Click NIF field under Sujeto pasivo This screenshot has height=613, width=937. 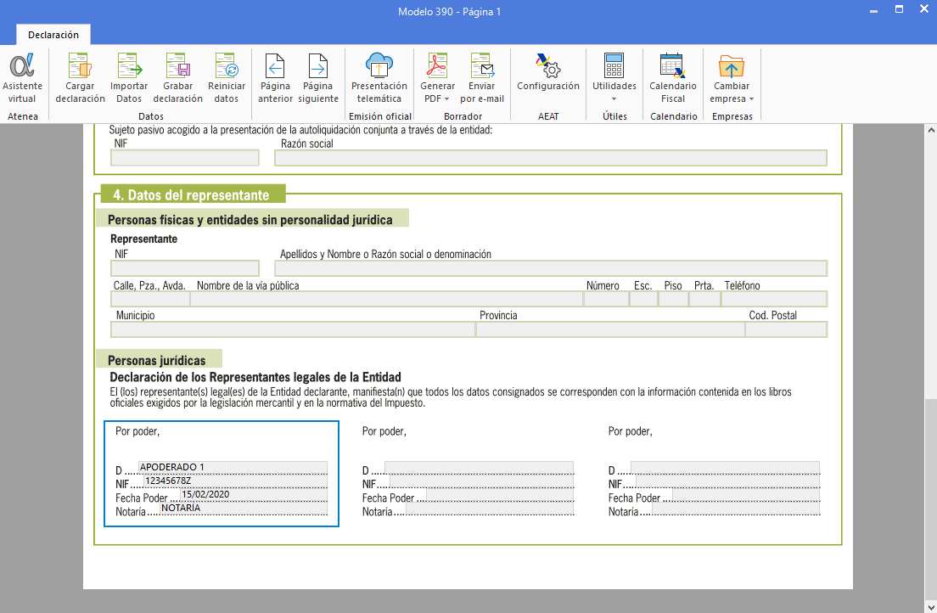tap(185, 158)
